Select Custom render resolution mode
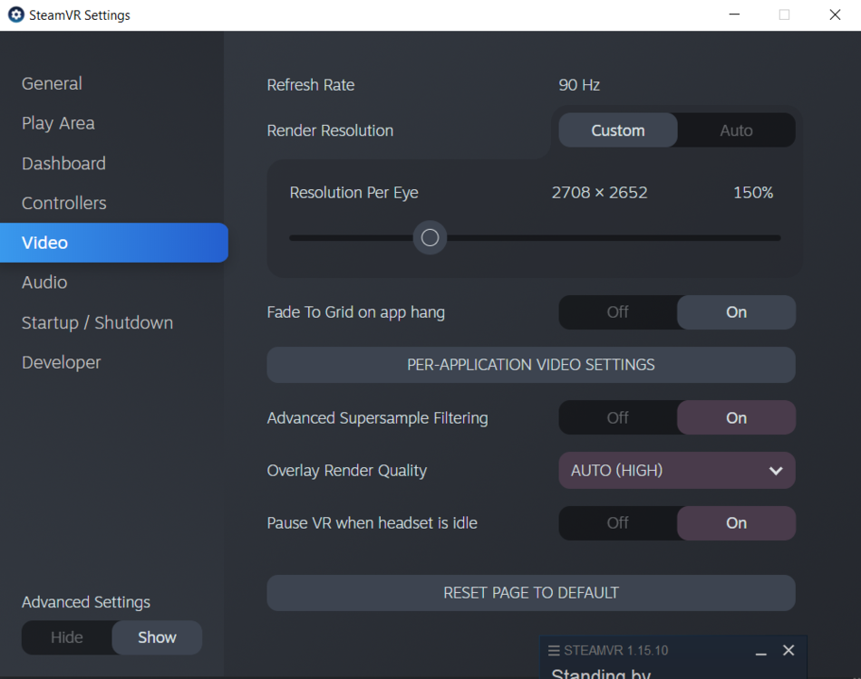Viewport: 861px width, 679px height. coord(617,129)
